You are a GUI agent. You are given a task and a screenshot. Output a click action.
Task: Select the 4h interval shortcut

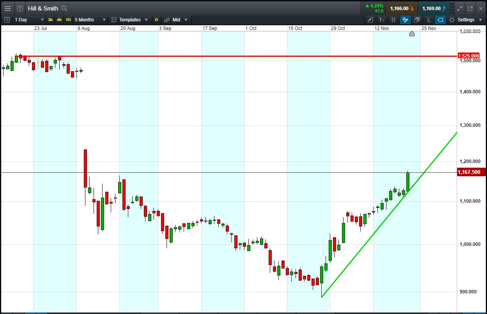pos(59,19)
